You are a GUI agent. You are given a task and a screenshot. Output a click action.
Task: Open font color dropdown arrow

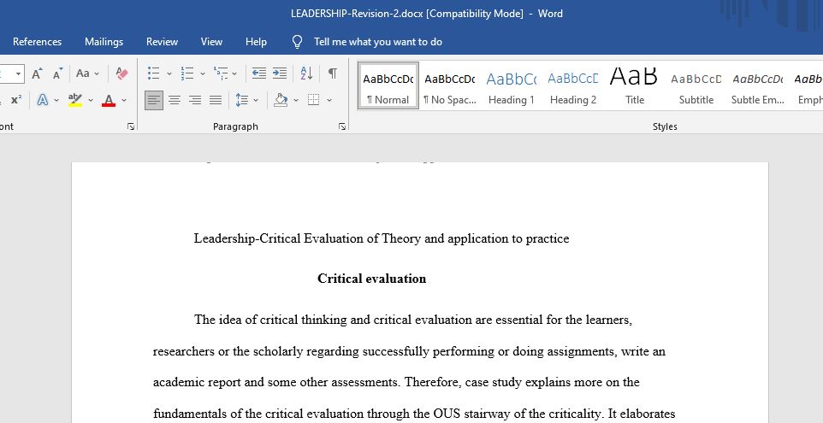[x=124, y=100]
